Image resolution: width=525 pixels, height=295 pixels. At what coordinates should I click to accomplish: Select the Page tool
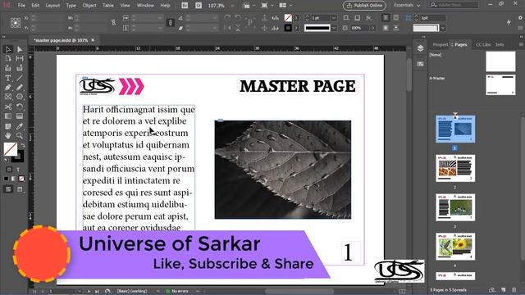8,58
